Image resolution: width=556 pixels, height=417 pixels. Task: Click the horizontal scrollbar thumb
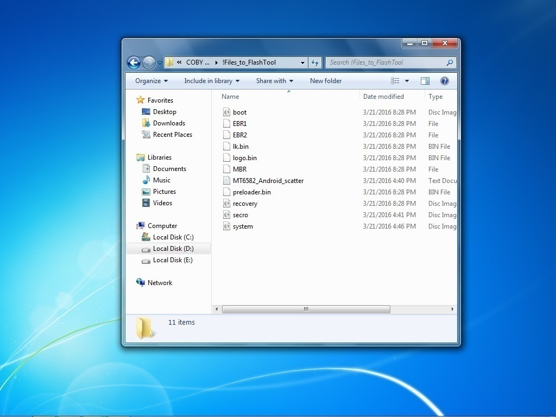coord(306,309)
